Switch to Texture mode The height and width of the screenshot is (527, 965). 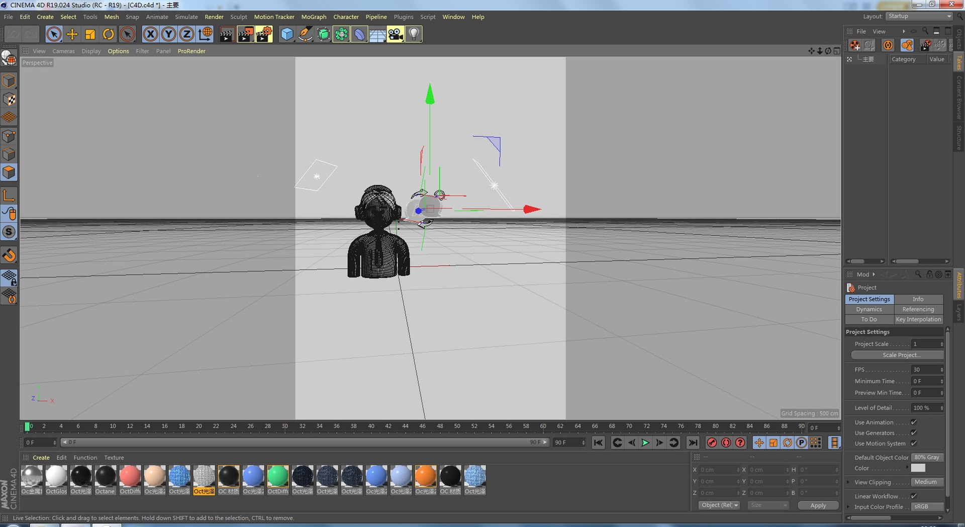[9, 99]
